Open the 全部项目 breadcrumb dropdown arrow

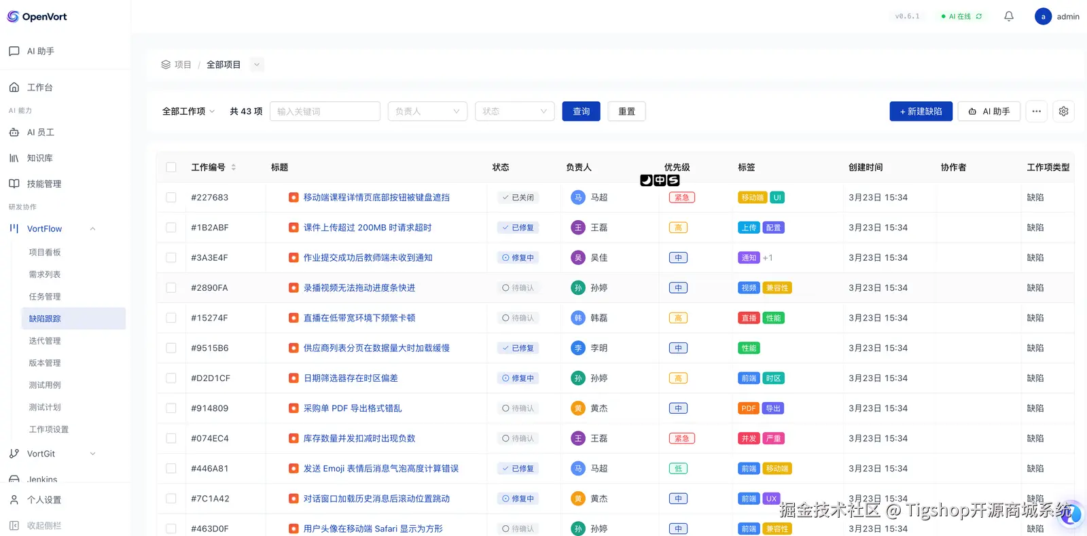256,65
